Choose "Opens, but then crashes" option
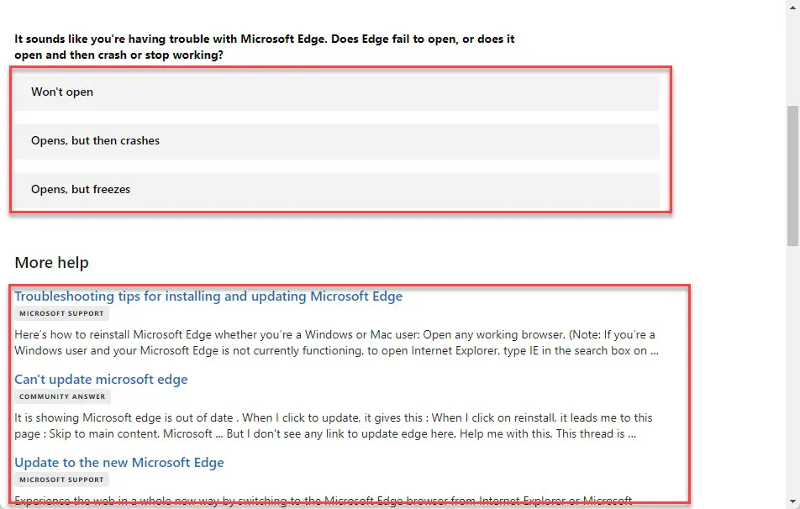The image size is (800, 509). 337,141
